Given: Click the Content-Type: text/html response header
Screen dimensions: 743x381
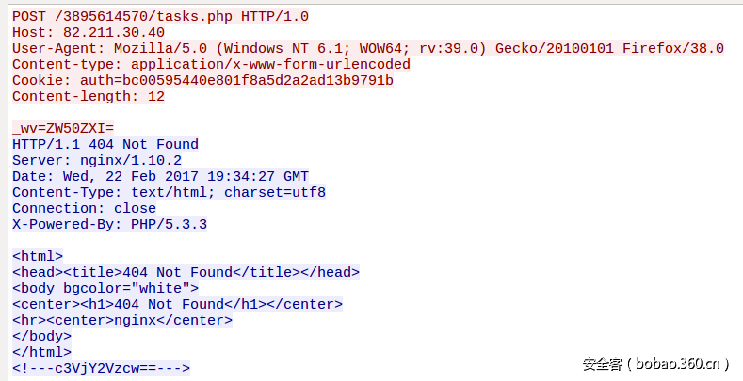Looking at the screenshot, I should tap(169, 192).
